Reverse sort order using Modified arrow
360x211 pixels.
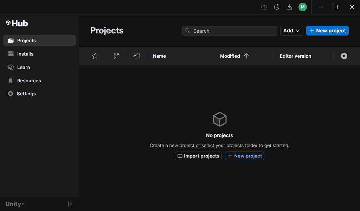click(x=246, y=56)
